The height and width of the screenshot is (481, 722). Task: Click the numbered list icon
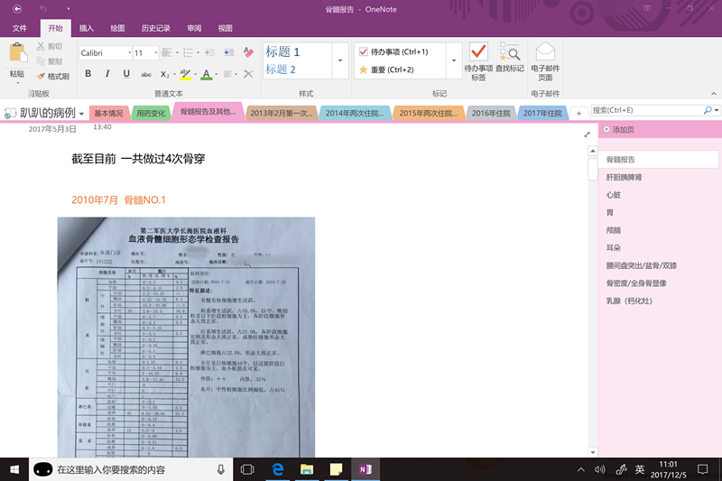188,52
